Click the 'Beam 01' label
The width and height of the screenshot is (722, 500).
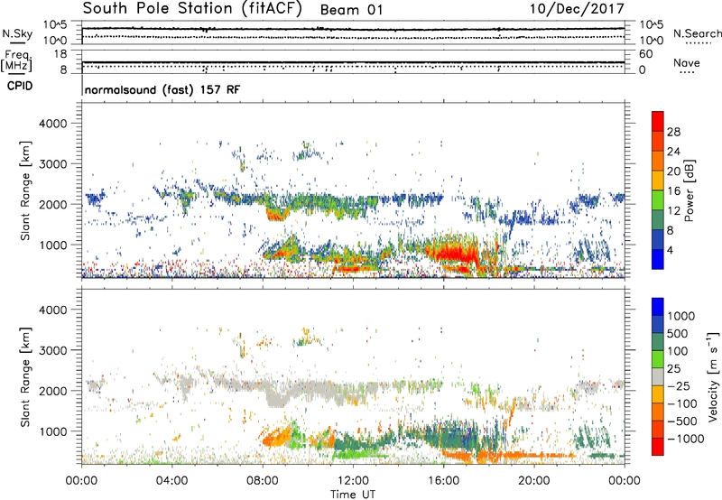[351, 10]
